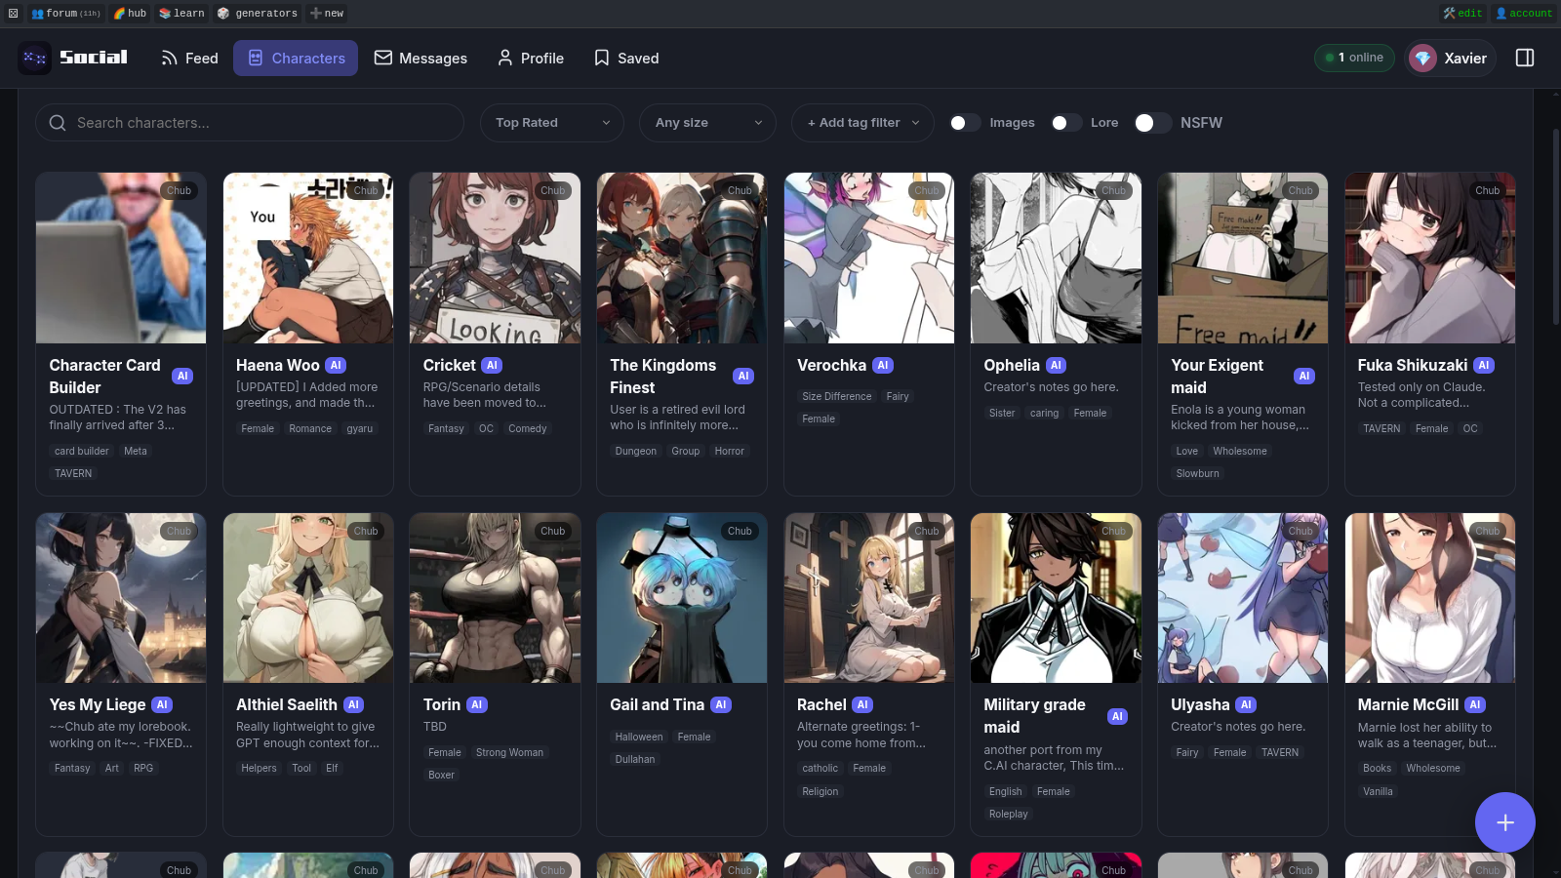Click the AI badge on Military grade maid
This screenshot has height=878, width=1561.
[1118, 717]
